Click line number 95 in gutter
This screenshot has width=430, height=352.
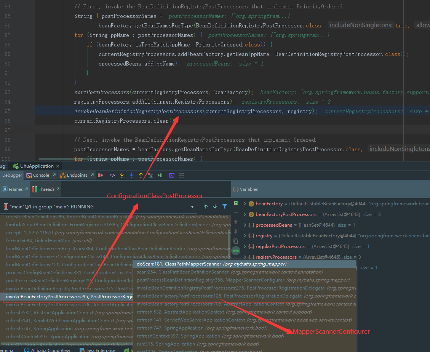(x=7, y=111)
